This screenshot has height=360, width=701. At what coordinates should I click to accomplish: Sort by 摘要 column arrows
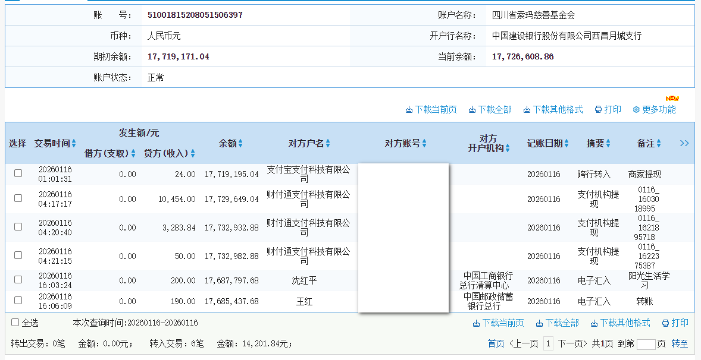coord(609,144)
